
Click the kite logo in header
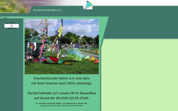(x=88, y=5)
